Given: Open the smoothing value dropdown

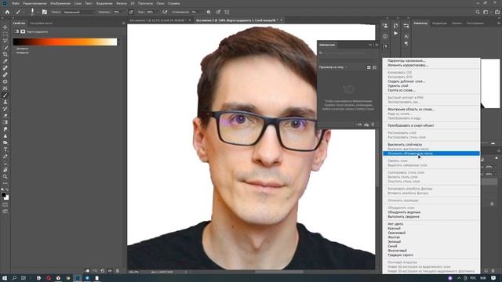Looking at the screenshot, I should (x=202, y=13).
